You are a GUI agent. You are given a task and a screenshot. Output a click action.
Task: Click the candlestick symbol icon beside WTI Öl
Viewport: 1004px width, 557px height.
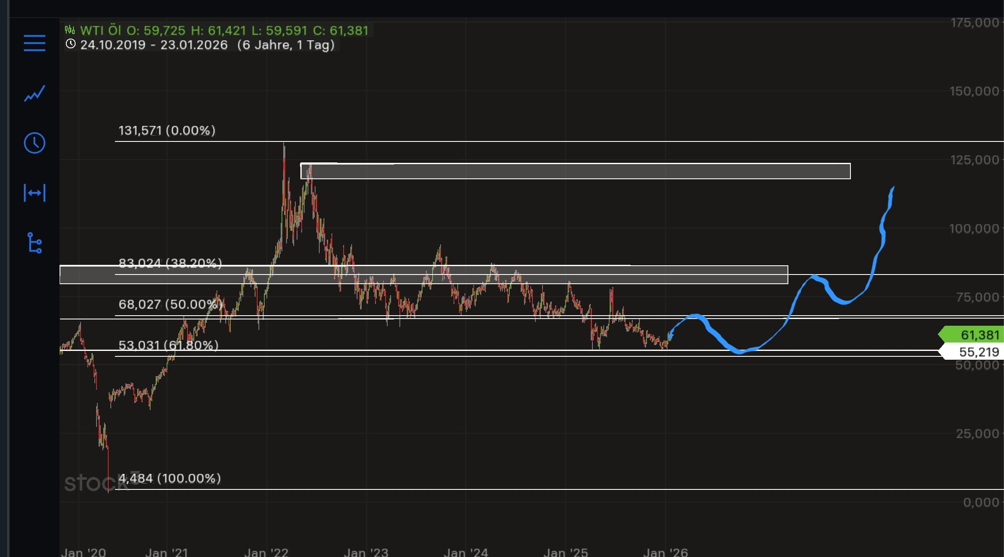tap(69, 30)
